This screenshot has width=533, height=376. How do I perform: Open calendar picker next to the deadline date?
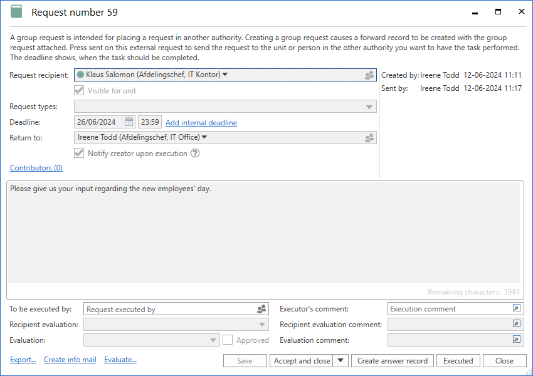pos(129,122)
